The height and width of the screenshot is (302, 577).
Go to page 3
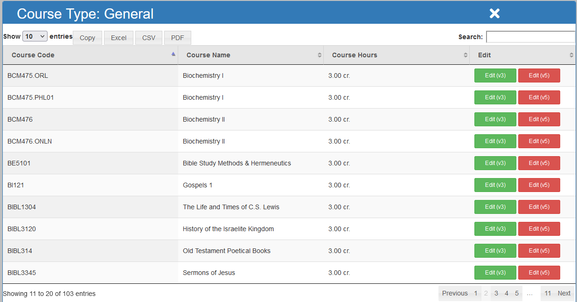pyautogui.click(x=496, y=293)
